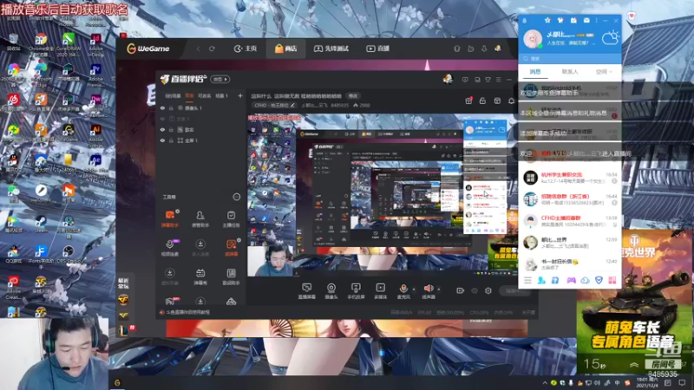
Task: Add a 多媒体 media source
Action: point(380,291)
